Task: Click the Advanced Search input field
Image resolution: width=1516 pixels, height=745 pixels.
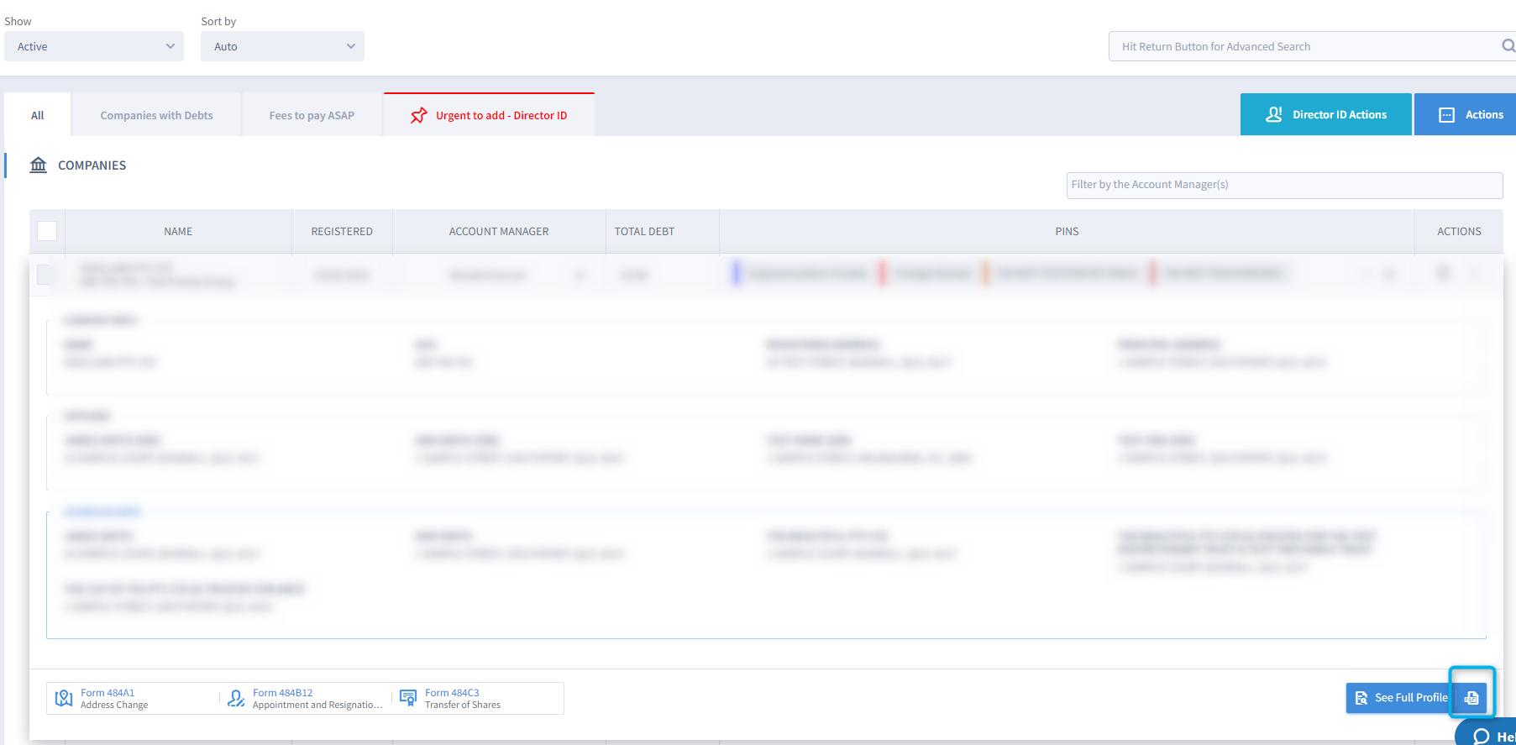Action: tap(1302, 46)
